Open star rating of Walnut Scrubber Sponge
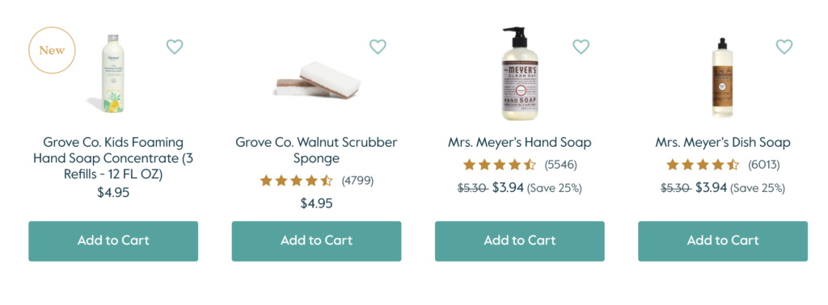The height and width of the screenshot is (305, 828). (x=296, y=182)
